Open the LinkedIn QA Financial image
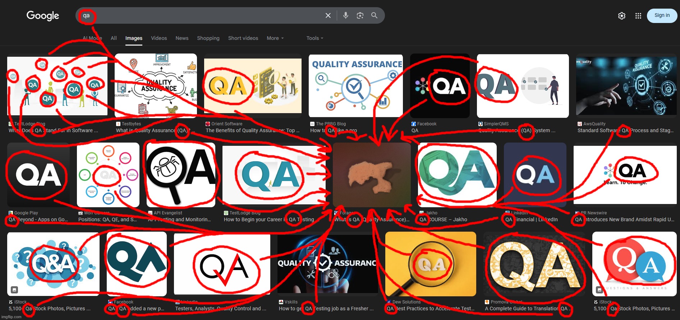680x320 pixels. pos(535,175)
